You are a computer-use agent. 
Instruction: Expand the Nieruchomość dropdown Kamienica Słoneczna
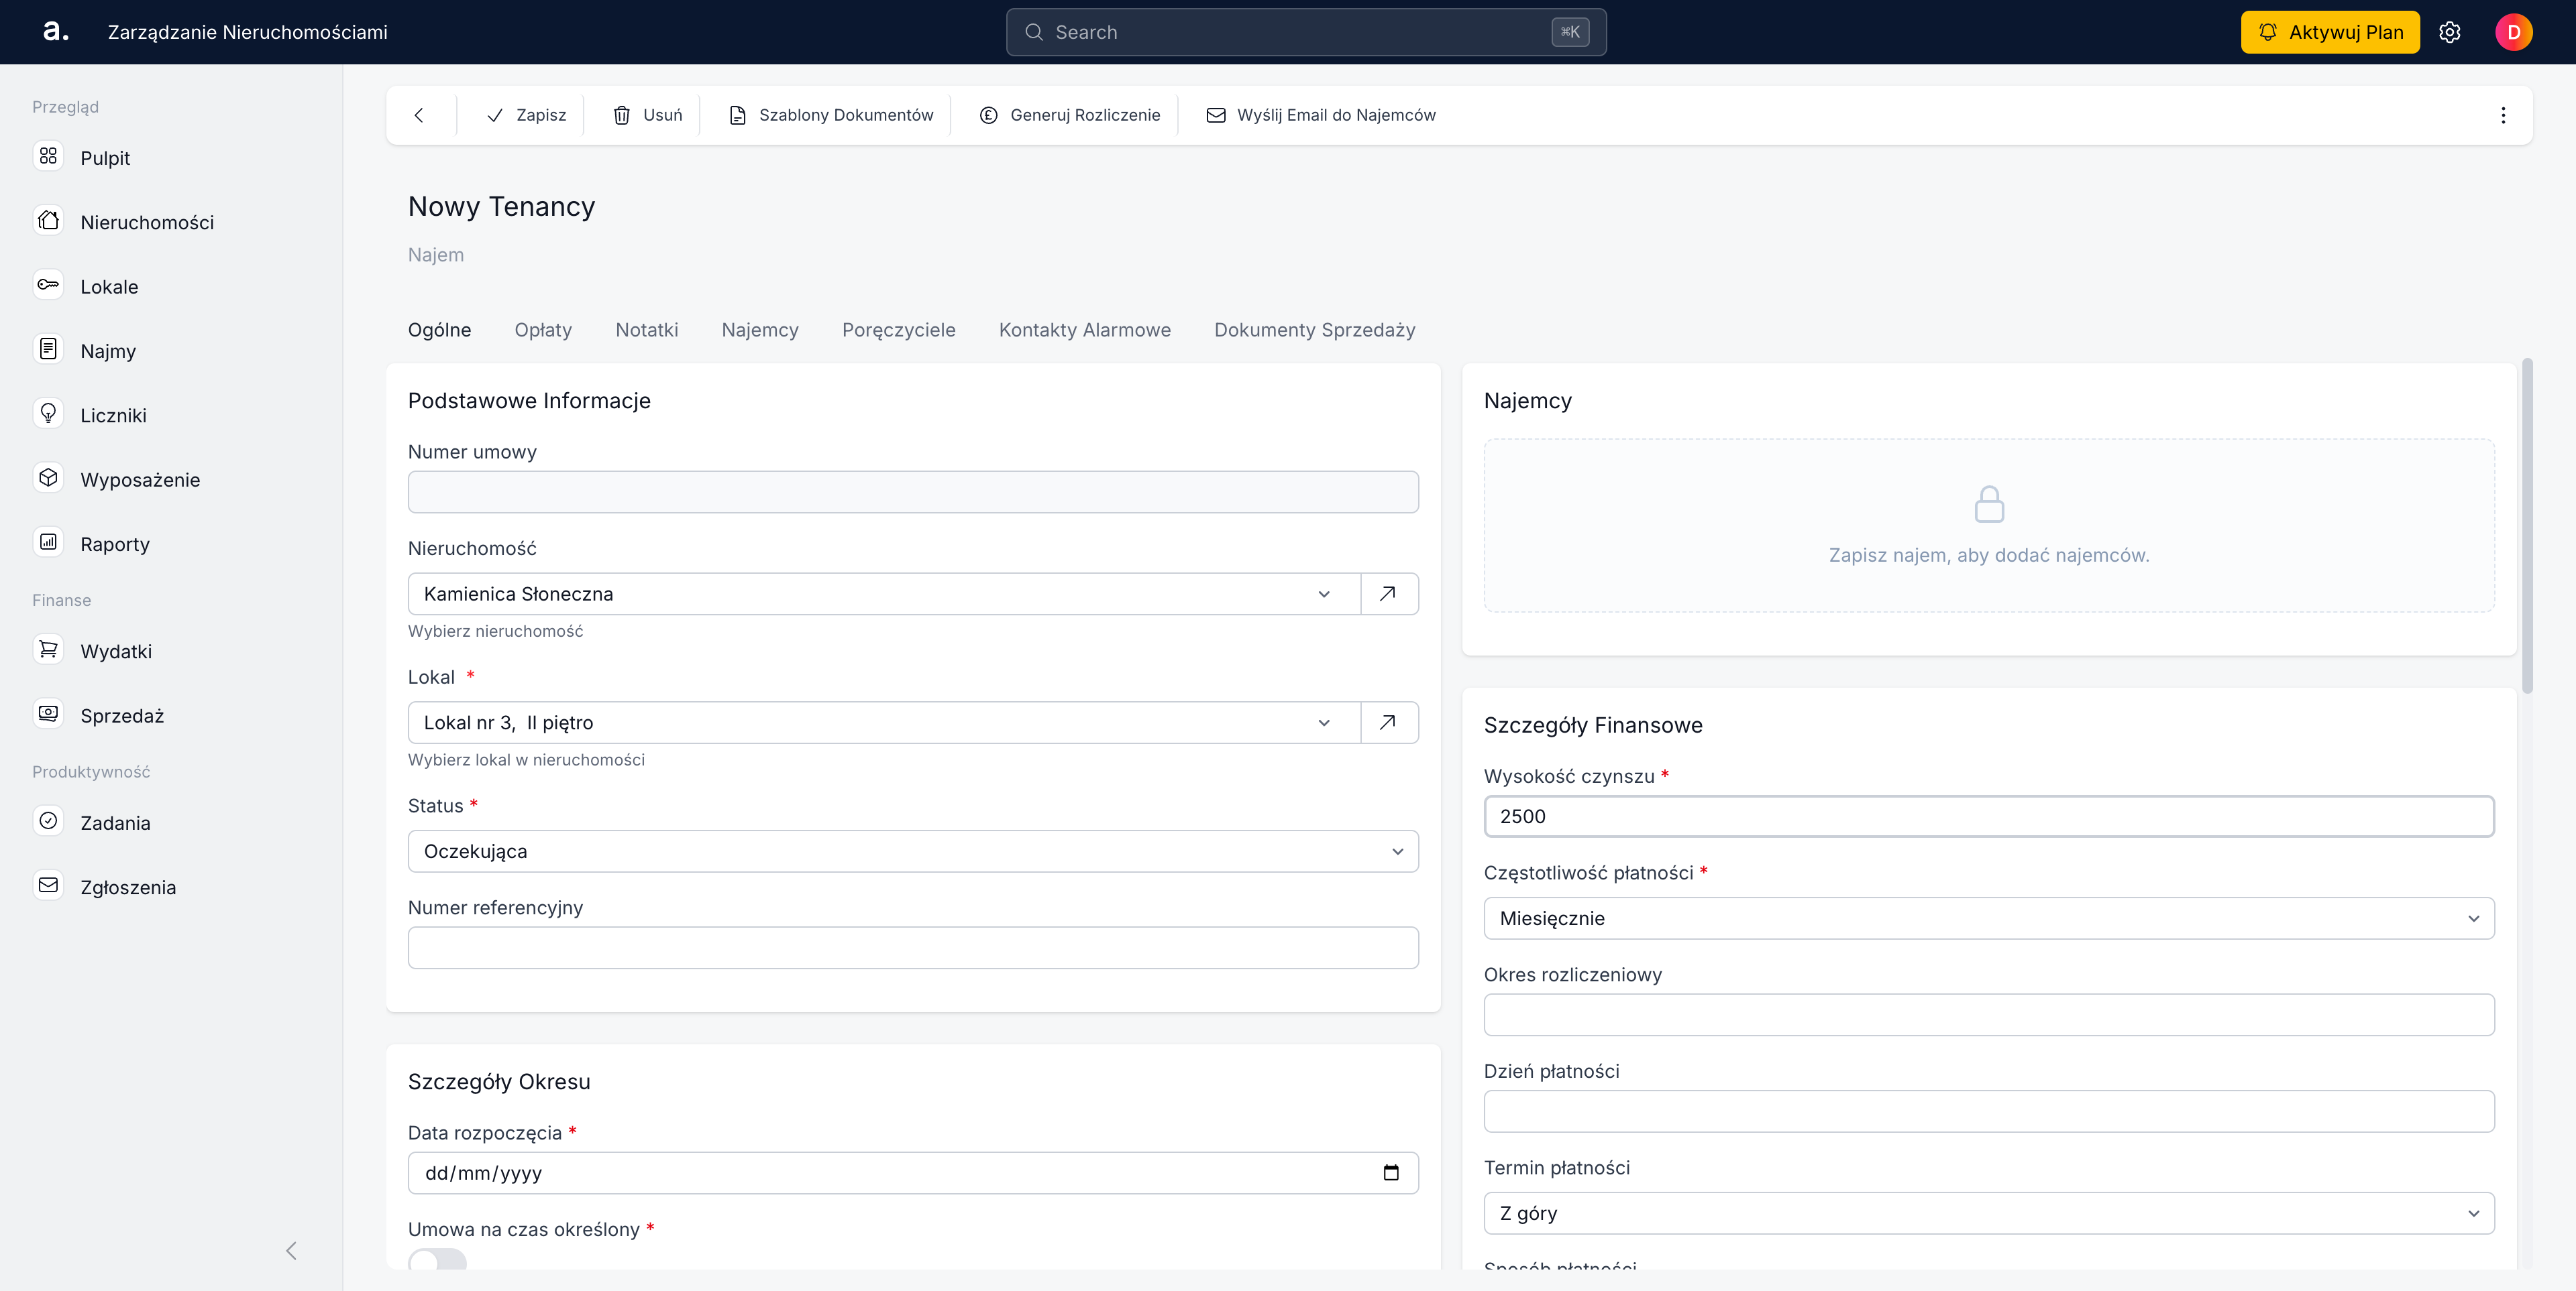click(x=884, y=593)
